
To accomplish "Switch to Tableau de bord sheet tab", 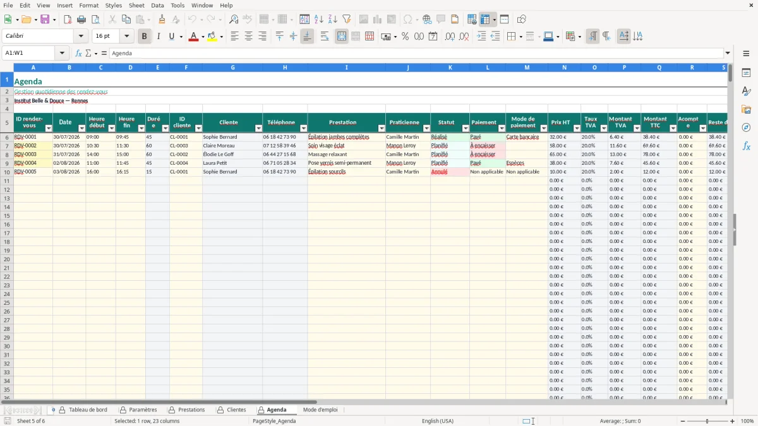I will [83, 410].
